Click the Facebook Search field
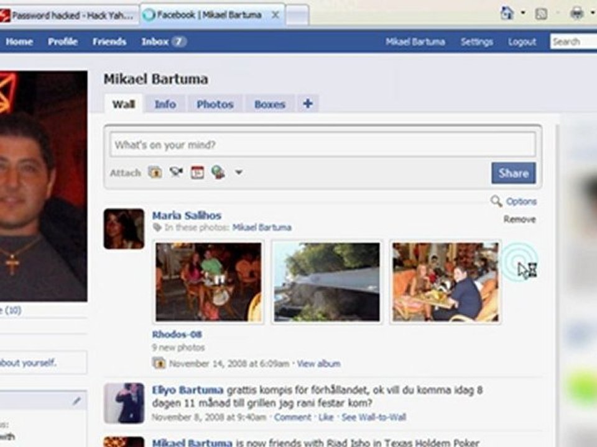Screen dimensions: 597x447 coord(573,42)
